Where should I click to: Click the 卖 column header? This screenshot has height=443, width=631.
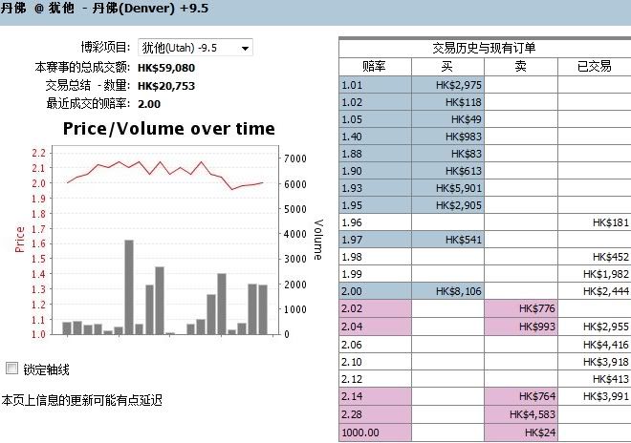pyautogui.click(x=520, y=66)
